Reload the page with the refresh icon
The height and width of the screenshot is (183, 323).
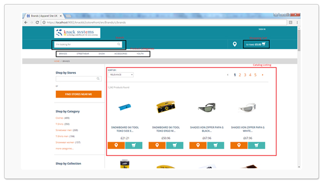tap(37, 22)
